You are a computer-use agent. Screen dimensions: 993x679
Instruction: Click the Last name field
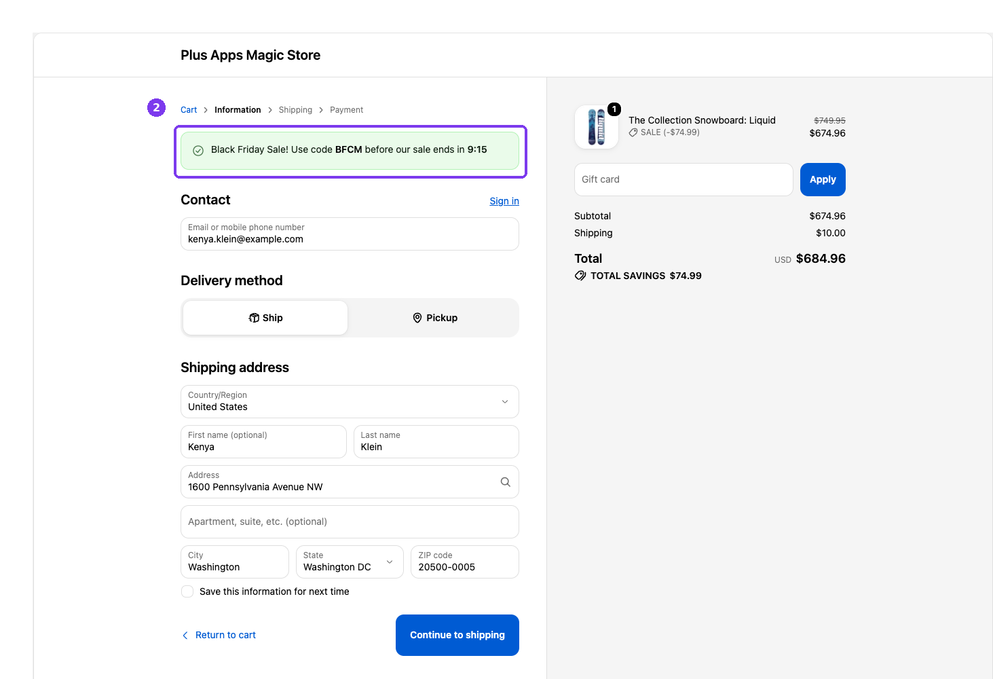(436, 441)
